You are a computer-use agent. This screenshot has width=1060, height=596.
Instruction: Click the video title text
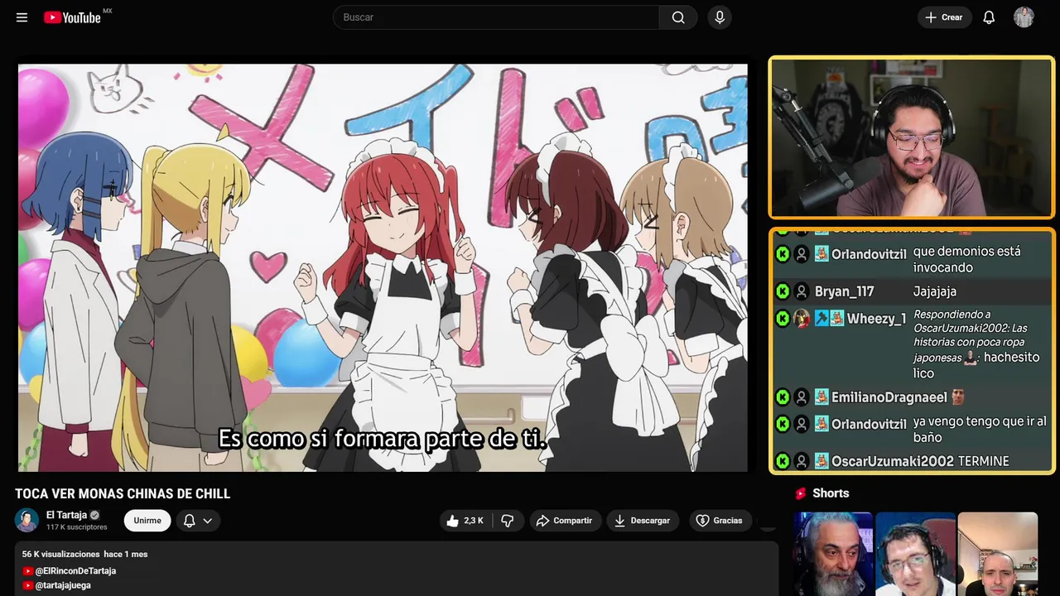pyautogui.click(x=123, y=494)
